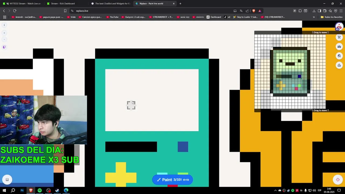The height and width of the screenshot is (194, 345).
Task: Open Brave Shields lion icon
Action: [254, 11]
